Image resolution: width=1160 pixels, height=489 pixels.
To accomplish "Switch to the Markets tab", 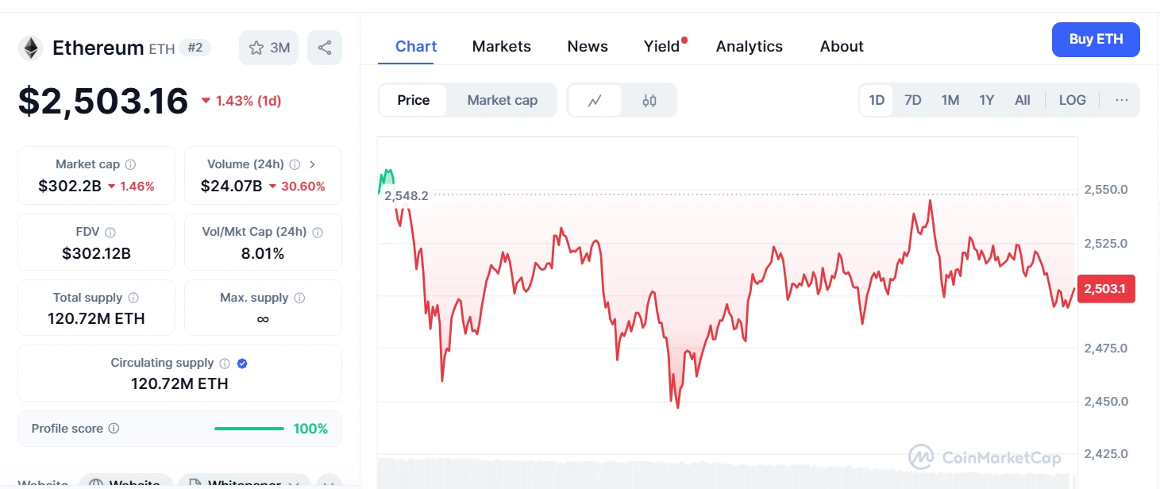I will [501, 46].
